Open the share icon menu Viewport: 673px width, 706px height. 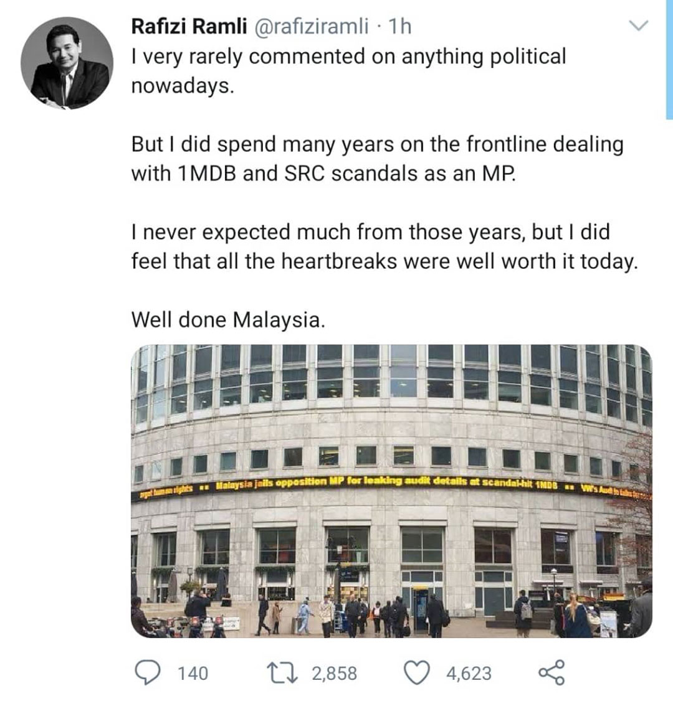[x=551, y=672]
